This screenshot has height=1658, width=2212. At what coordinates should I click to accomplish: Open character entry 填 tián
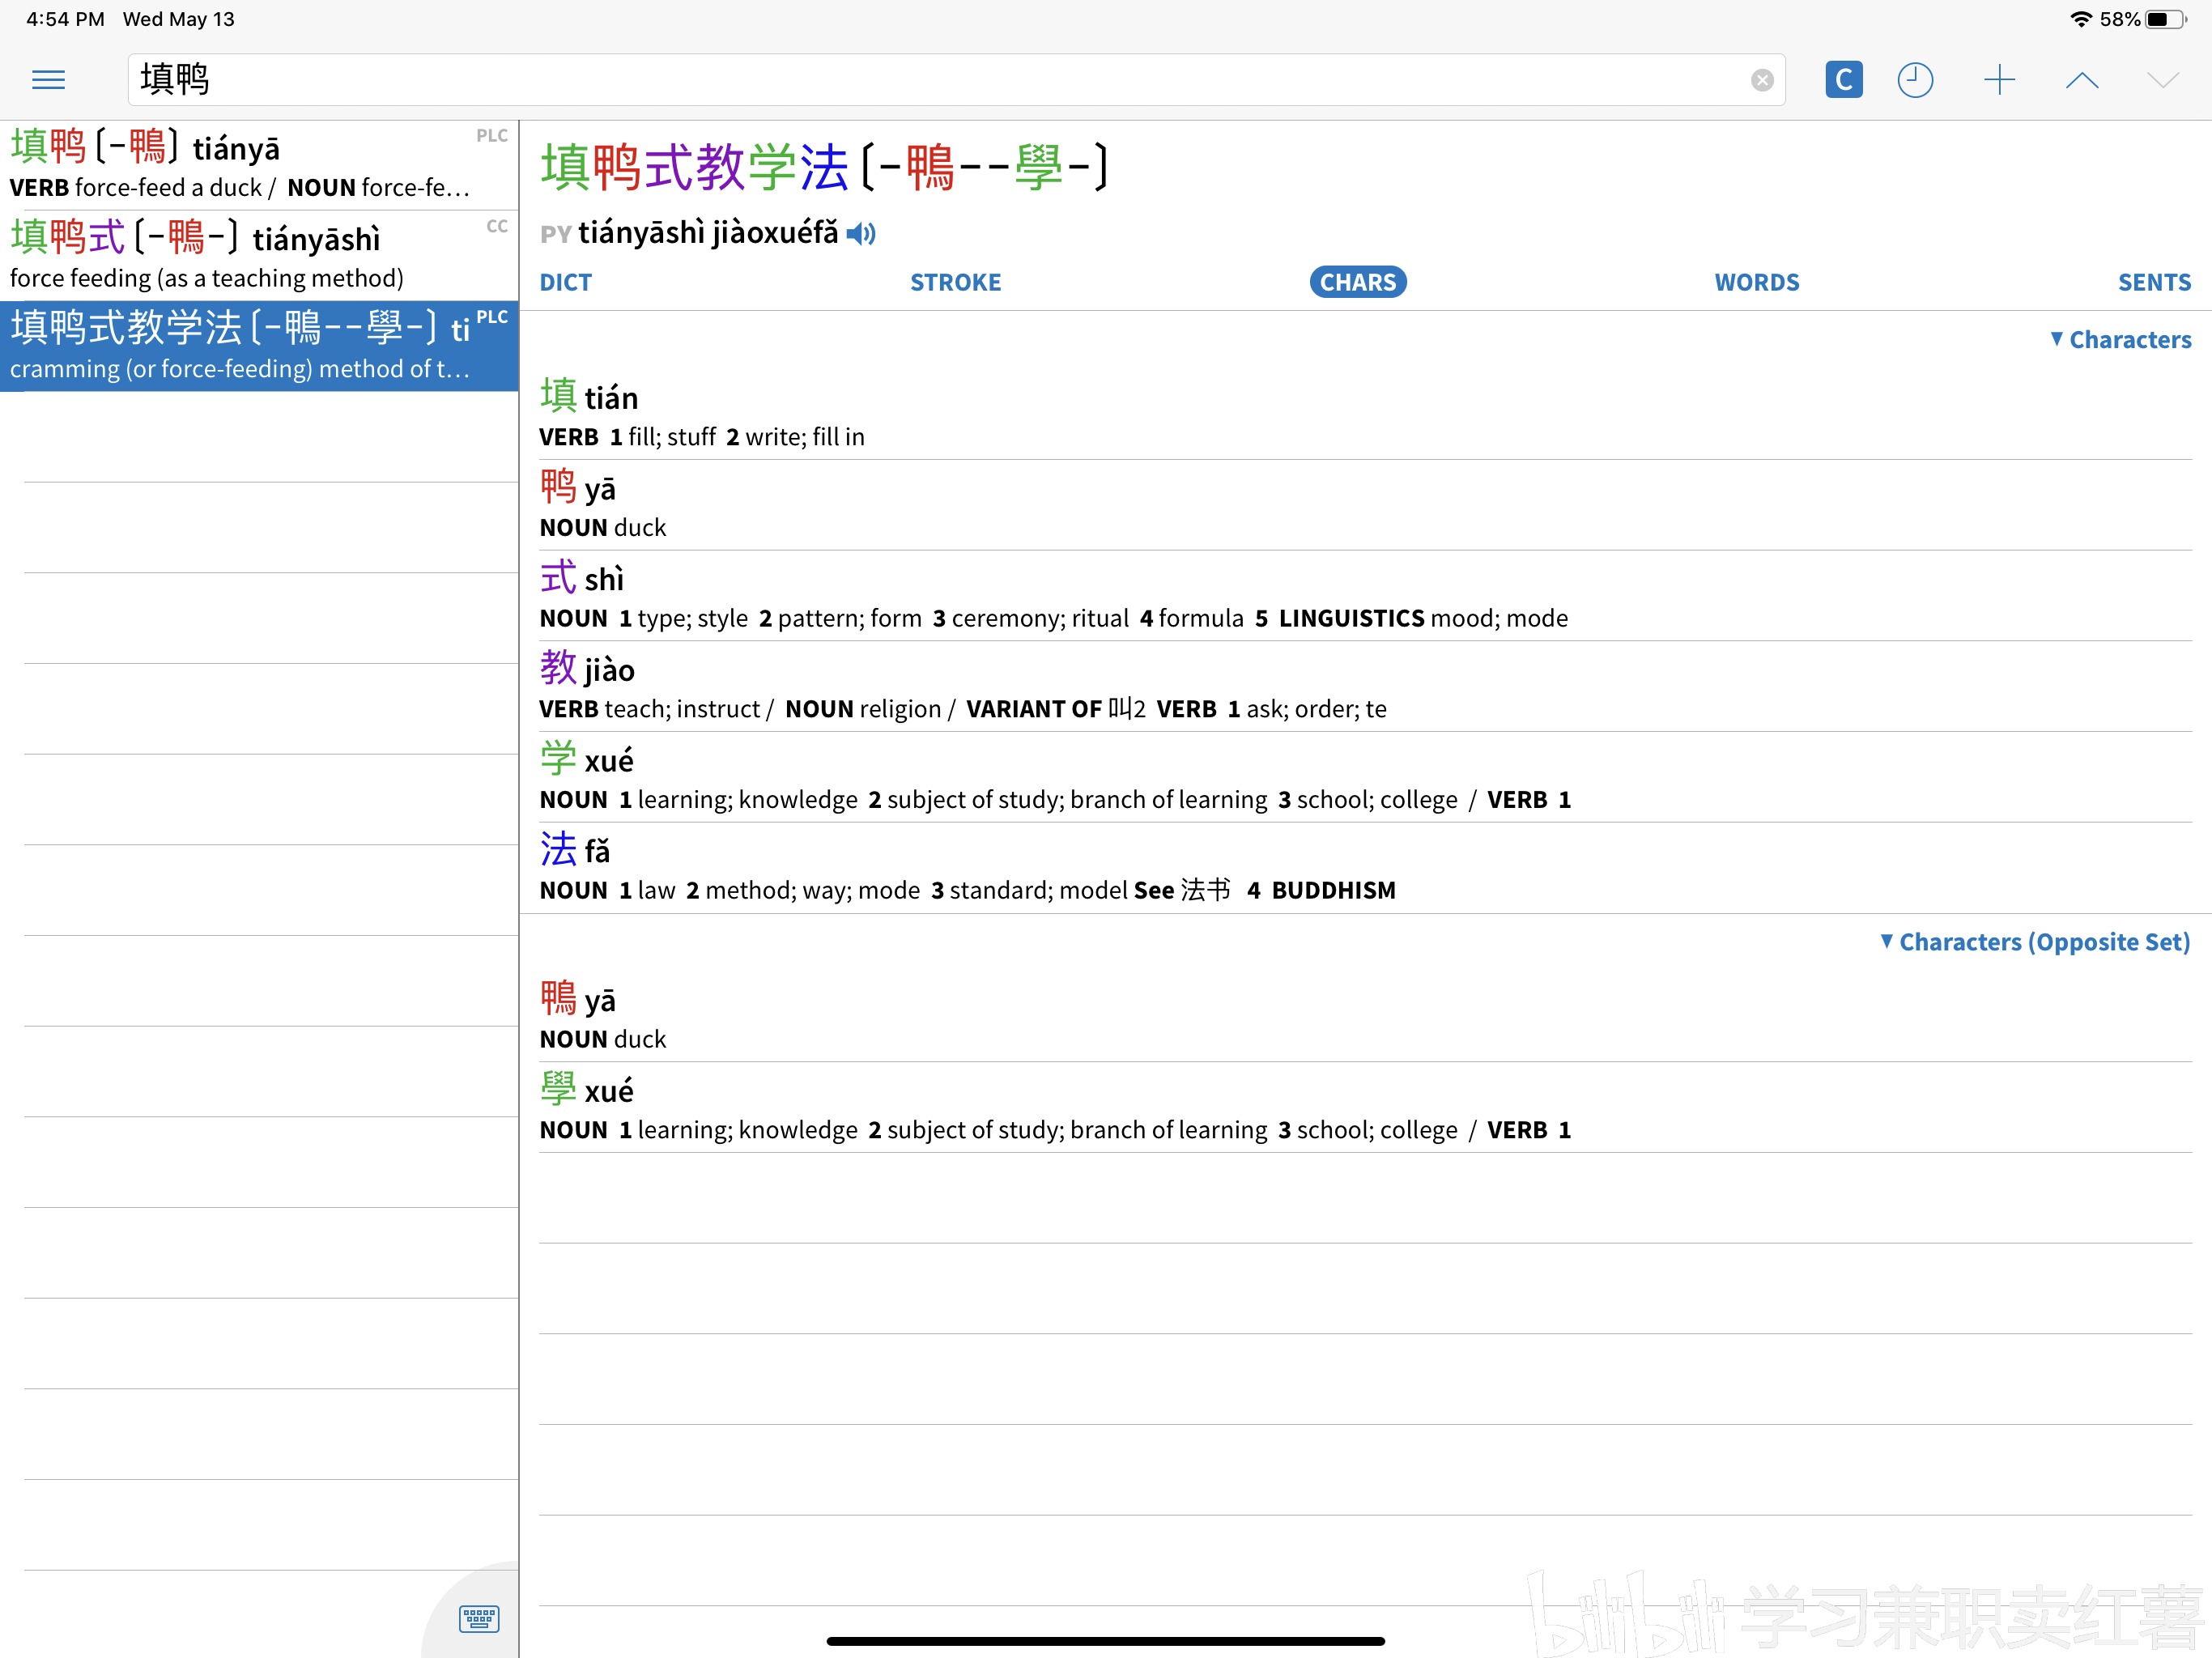click(1365, 414)
